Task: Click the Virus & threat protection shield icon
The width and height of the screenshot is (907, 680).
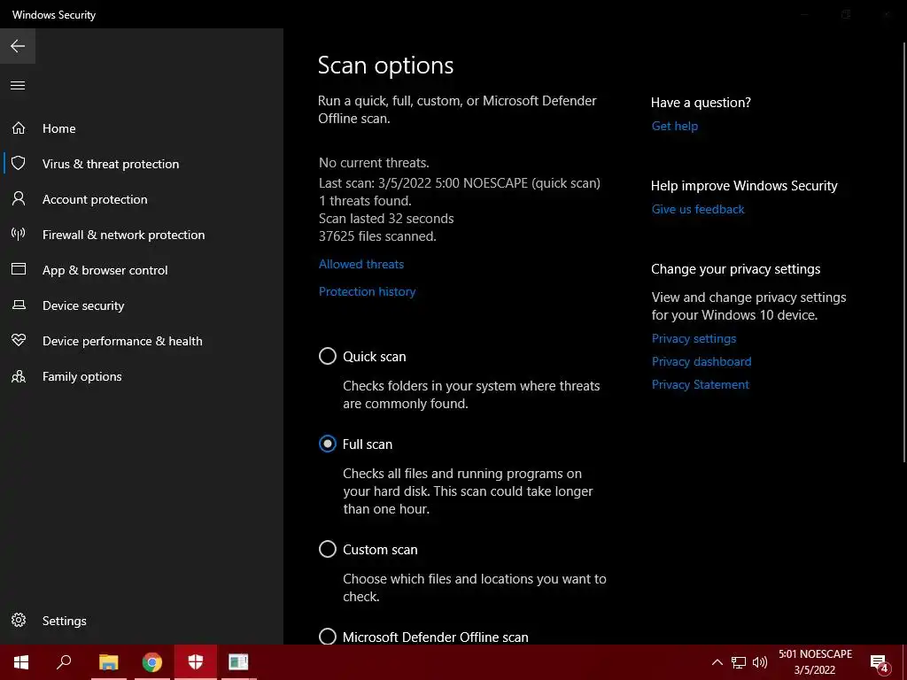Action: [19, 163]
